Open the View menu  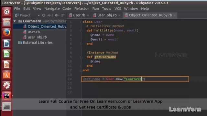tap(37, 9)
